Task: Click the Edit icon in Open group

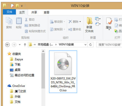Action: pos(116,25)
